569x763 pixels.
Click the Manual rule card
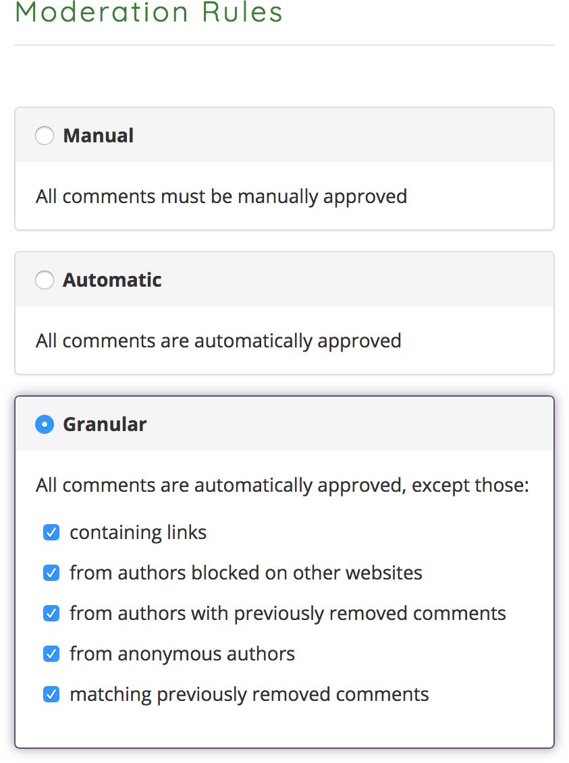point(283,169)
